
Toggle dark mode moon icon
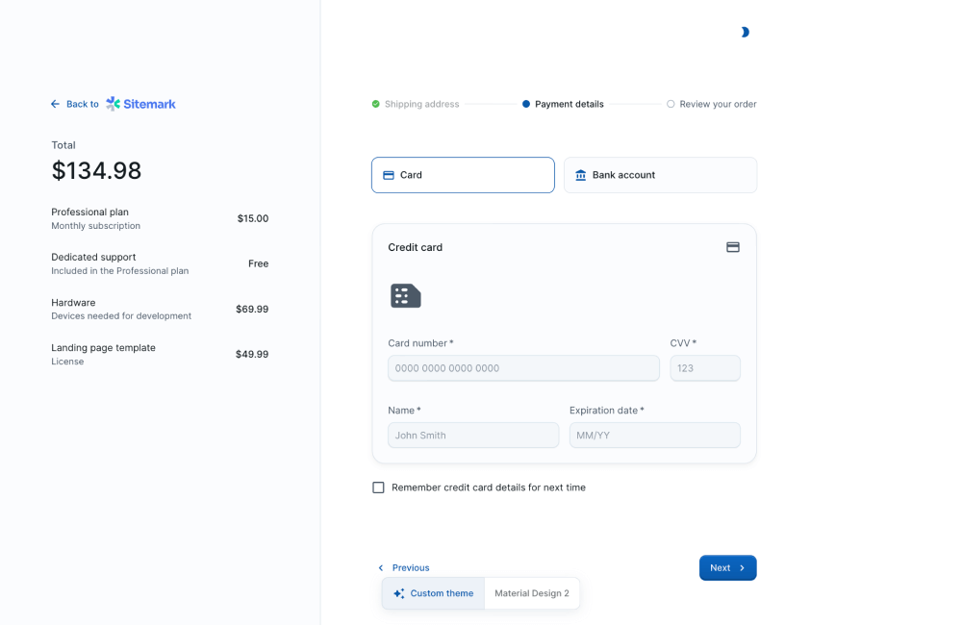pos(745,33)
